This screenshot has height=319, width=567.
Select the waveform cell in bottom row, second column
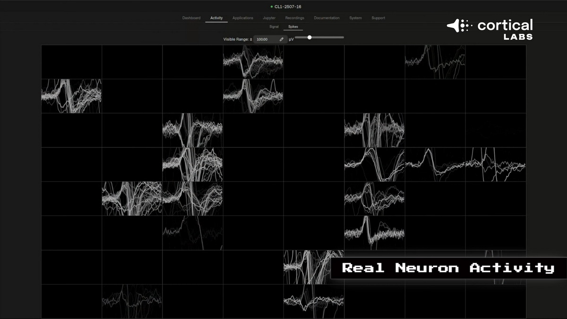132,301
